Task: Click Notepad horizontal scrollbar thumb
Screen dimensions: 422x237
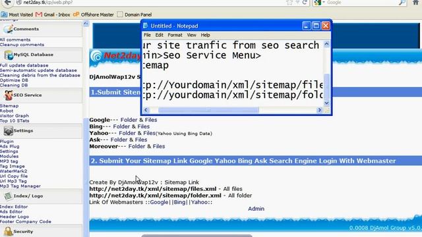Action: (x=208, y=110)
